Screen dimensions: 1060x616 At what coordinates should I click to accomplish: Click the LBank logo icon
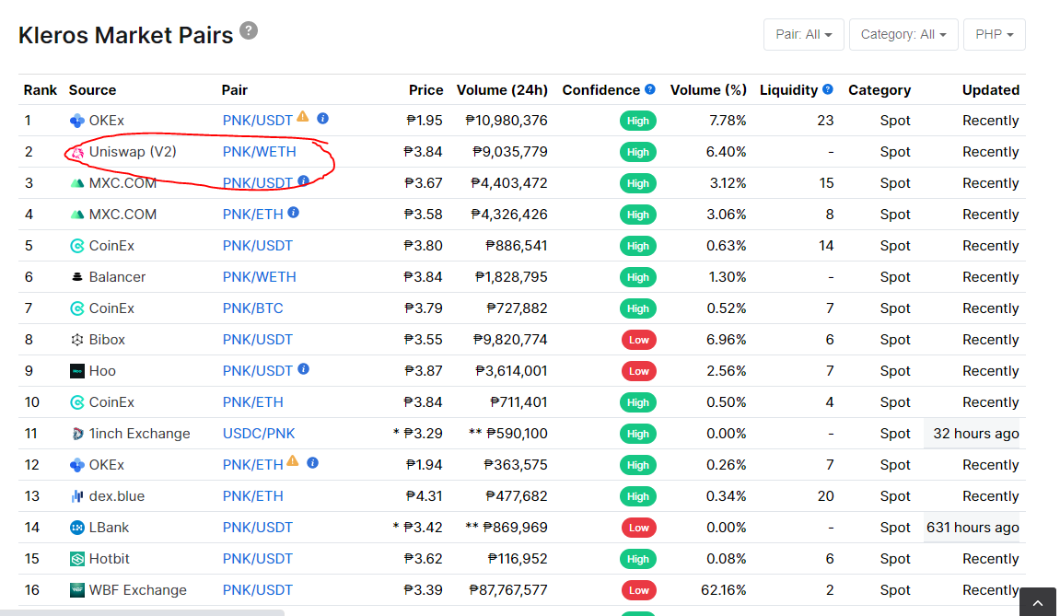[x=77, y=528]
